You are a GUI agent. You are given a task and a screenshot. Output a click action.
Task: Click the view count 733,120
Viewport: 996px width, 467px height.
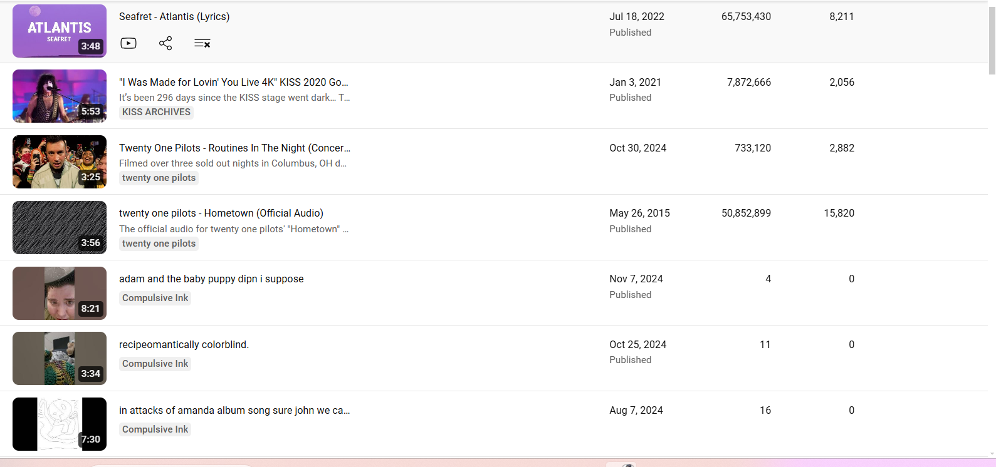[753, 148]
